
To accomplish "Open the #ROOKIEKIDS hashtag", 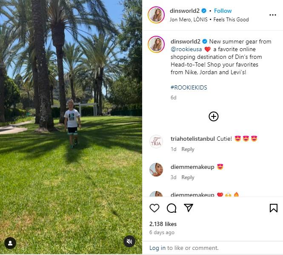I will tap(189, 87).
